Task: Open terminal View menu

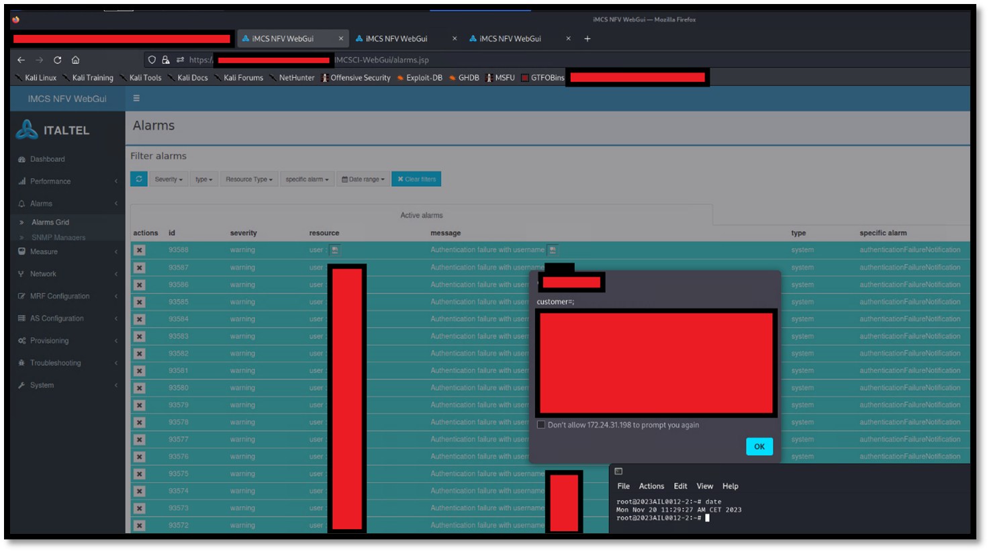Action: click(705, 486)
